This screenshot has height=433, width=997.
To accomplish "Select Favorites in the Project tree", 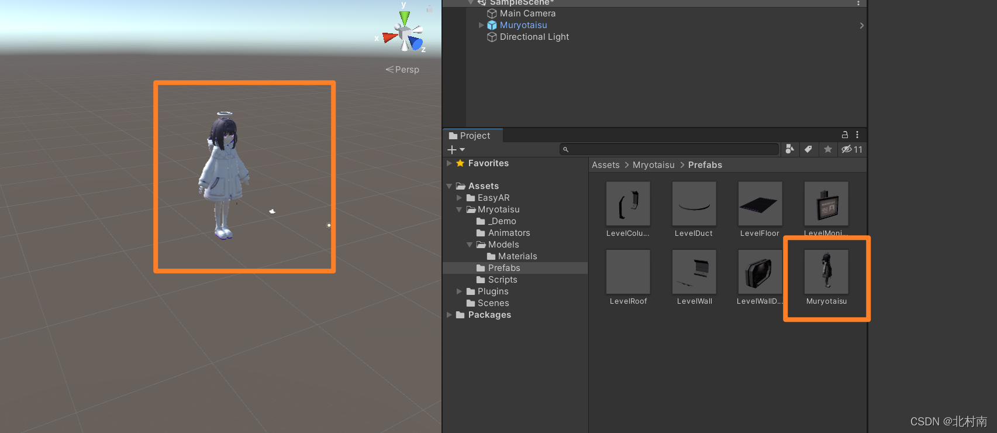I will coord(488,163).
